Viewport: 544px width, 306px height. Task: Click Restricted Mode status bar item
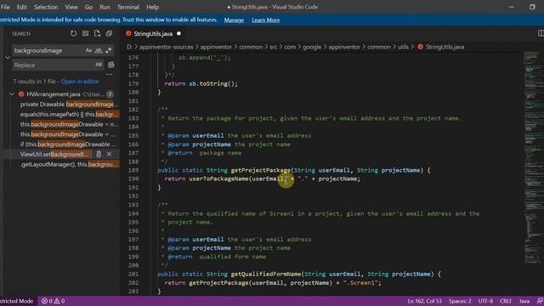pos(17,301)
